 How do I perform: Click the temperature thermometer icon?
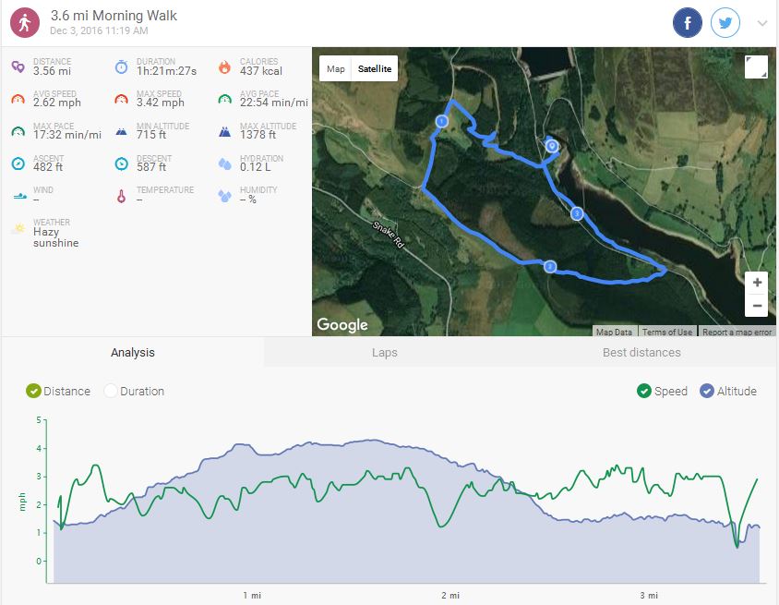(x=121, y=196)
